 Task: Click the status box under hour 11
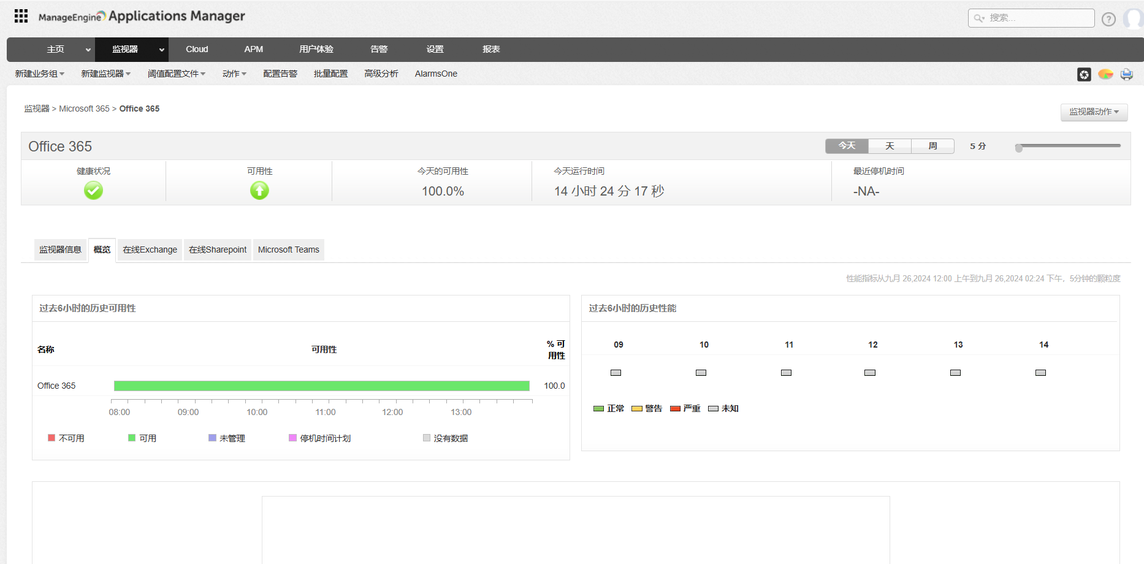click(x=787, y=373)
